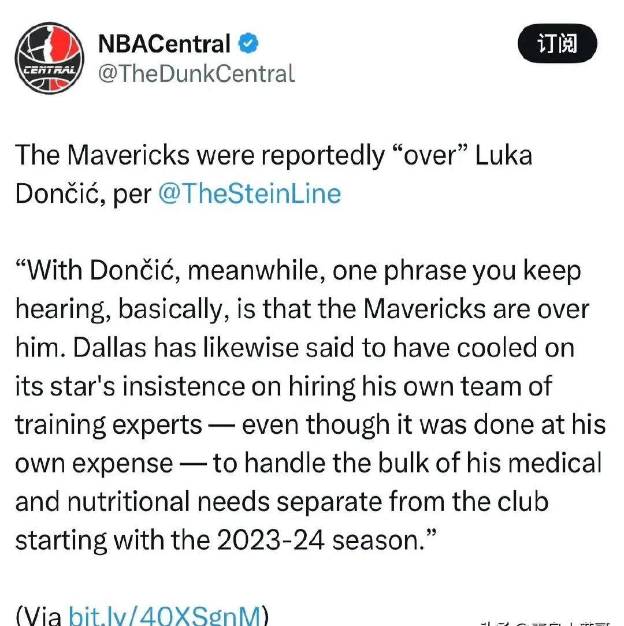The height and width of the screenshot is (626, 624).
Task: Click the CENTRAL banner on the avatar
Action: pyautogui.click(x=50, y=70)
